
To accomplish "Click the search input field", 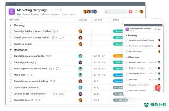I will 115,12.
